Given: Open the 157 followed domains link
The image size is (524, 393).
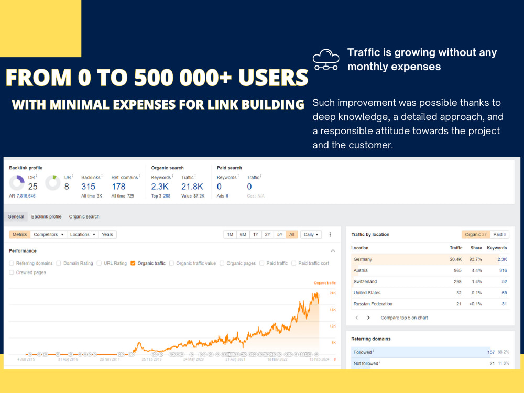Looking at the screenshot, I should coord(491,352).
